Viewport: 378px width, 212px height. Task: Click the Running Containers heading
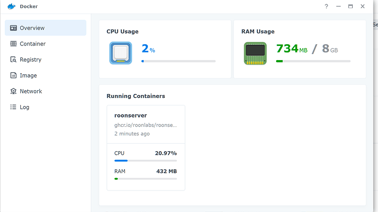(x=136, y=96)
